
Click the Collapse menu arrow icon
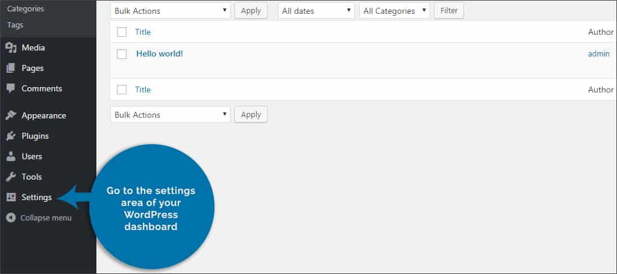click(10, 218)
